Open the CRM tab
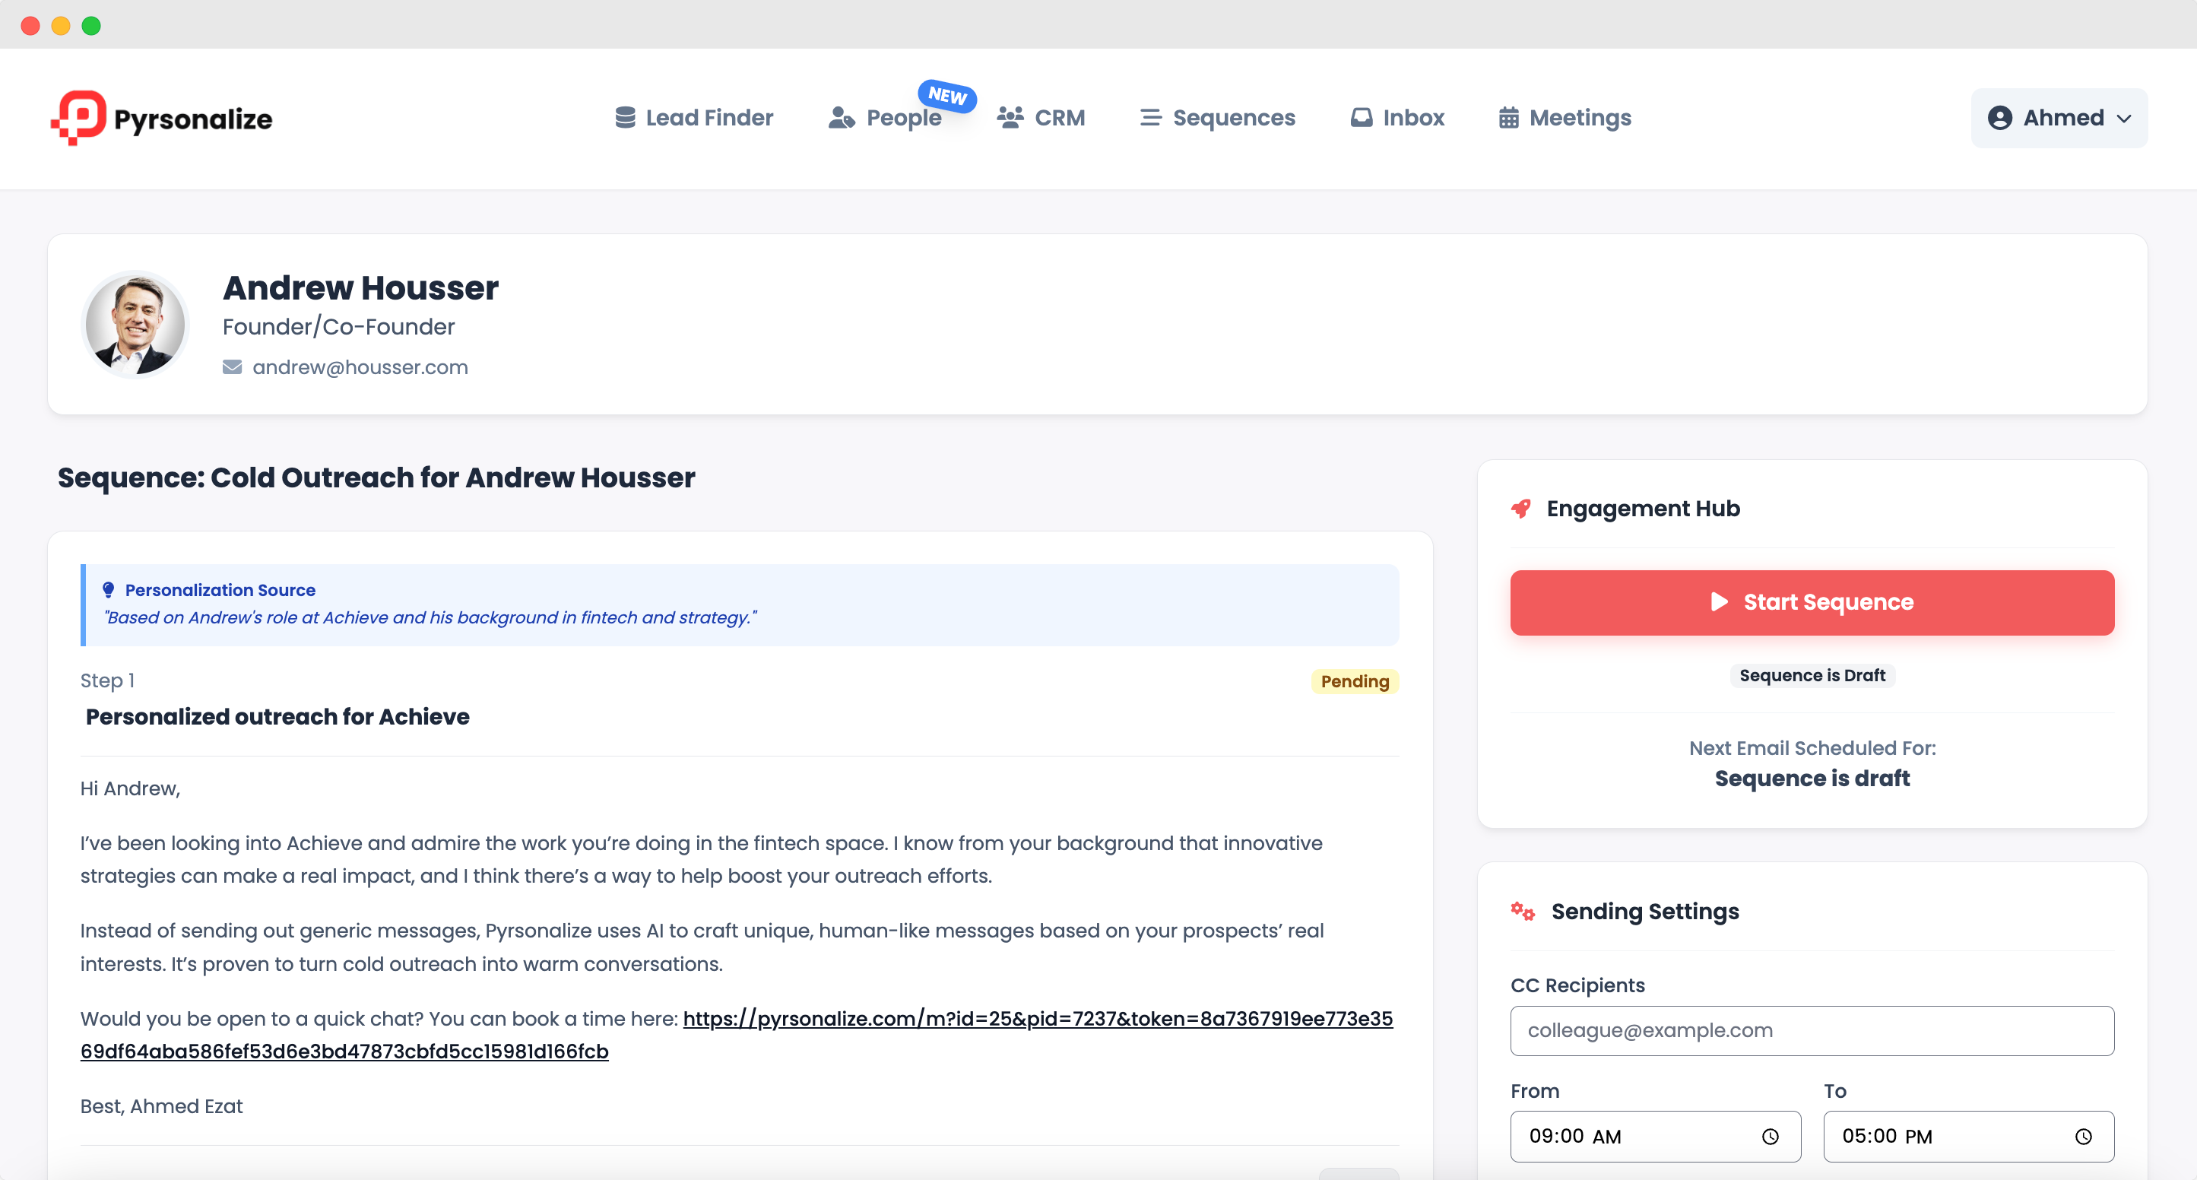This screenshot has width=2197, height=1180. [x=1041, y=118]
